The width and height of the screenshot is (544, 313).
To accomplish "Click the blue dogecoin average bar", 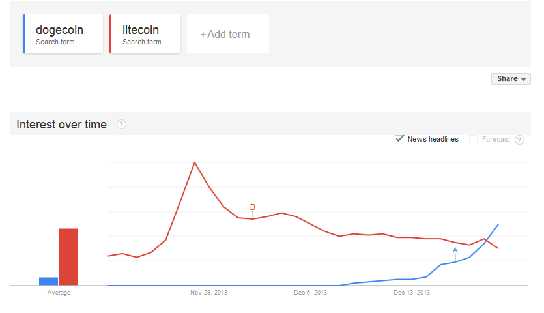I will 49,282.
